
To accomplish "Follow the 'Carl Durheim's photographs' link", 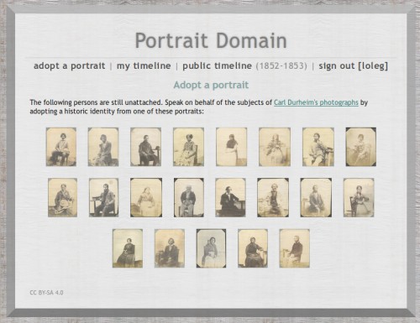I will tap(316, 102).
